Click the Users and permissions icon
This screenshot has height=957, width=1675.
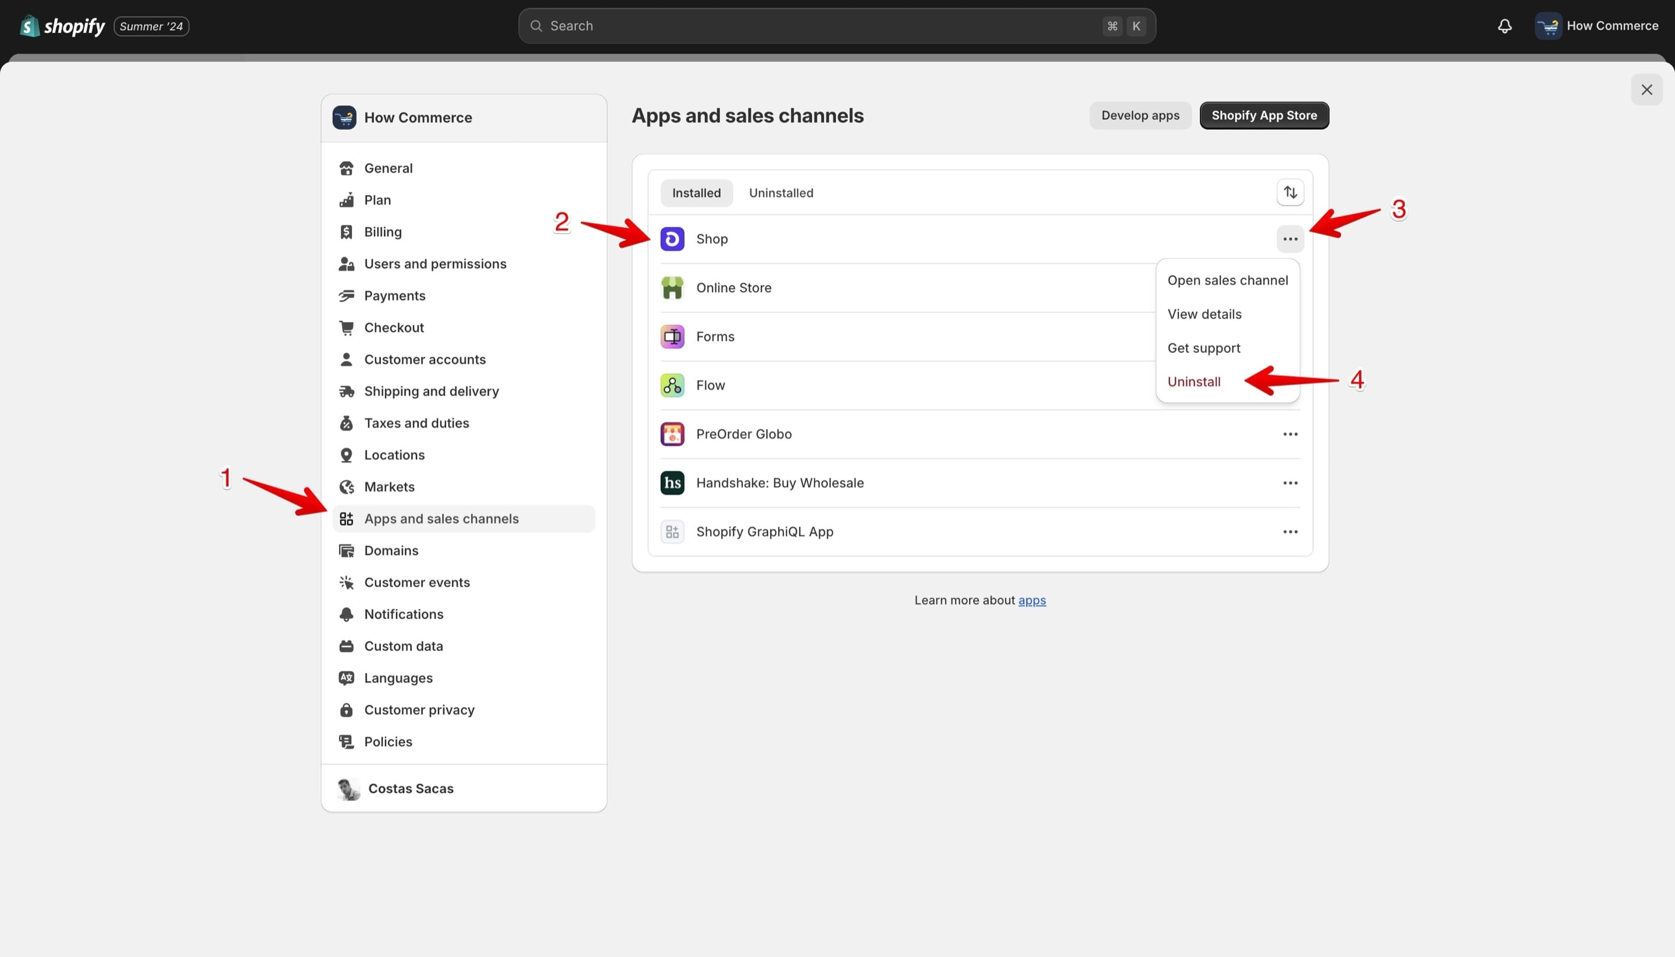pyautogui.click(x=346, y=264)
